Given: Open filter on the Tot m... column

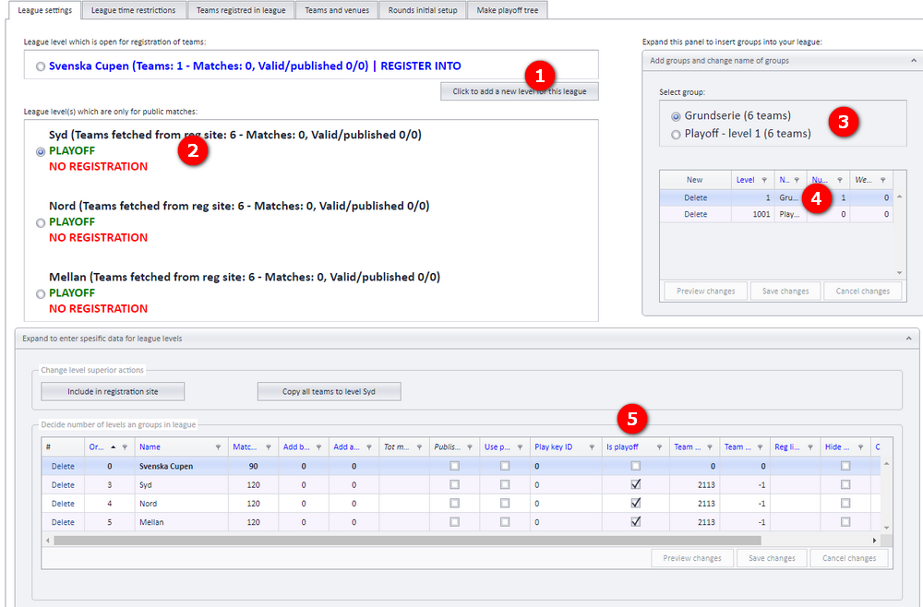Looking at the screenshot, I should pos(419,447).
